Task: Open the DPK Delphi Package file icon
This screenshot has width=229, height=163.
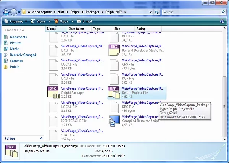Action: [53, 92]
